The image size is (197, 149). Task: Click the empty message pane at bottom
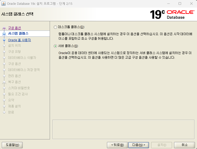(123, 129)
